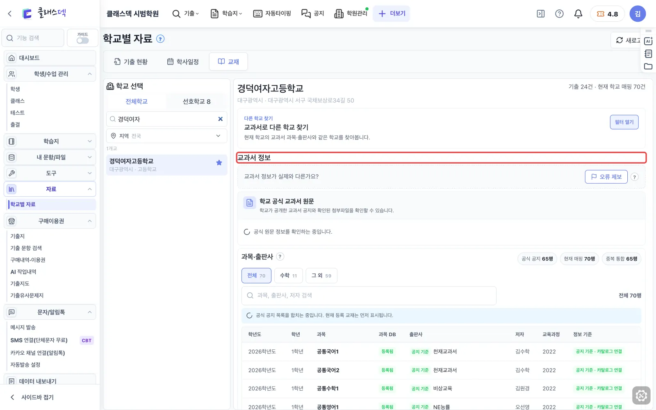Open 기출 문항 검색 in the sidebar
This screenshot has height=410, width=656.
[26, 248]
